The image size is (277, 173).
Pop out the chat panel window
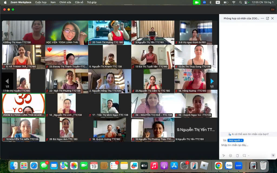point(268,18)
